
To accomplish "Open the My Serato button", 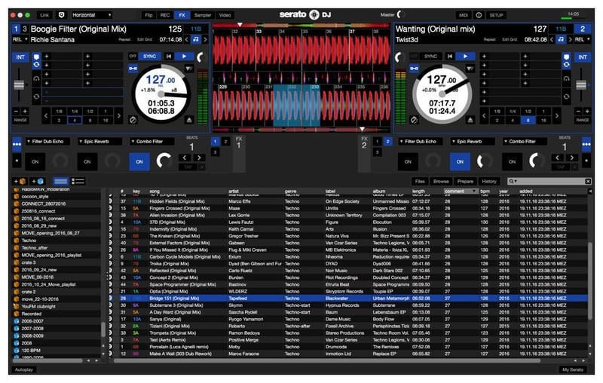I will 573,369.
